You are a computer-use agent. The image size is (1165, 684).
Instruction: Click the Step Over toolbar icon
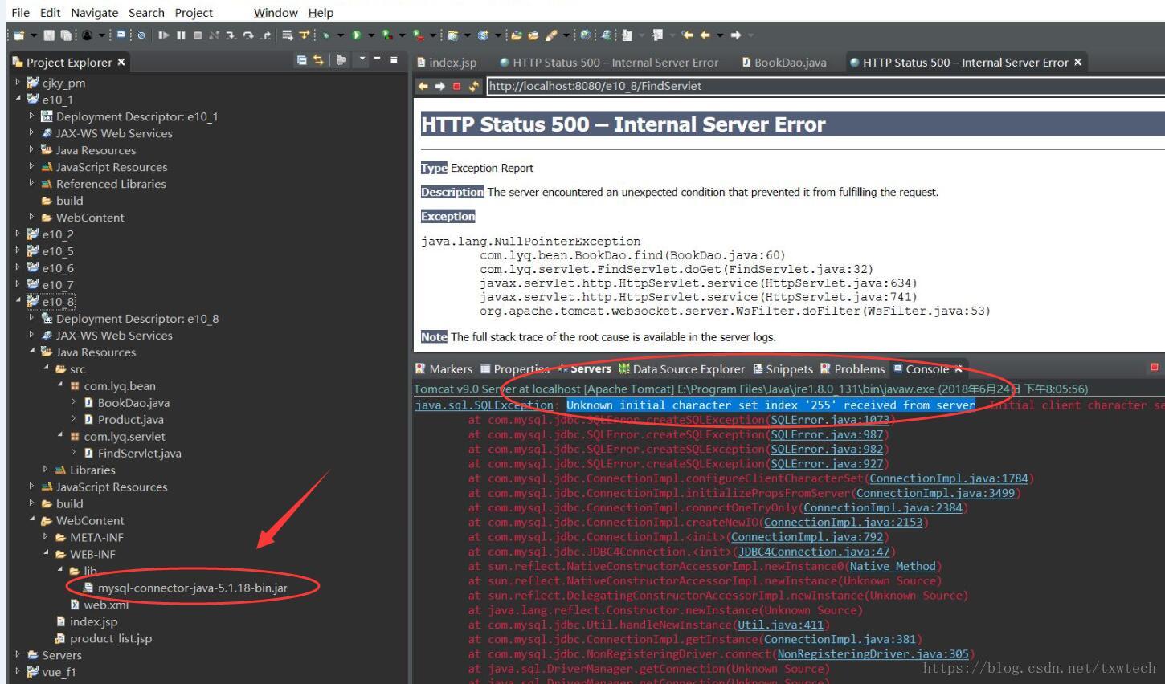[248, 35]
